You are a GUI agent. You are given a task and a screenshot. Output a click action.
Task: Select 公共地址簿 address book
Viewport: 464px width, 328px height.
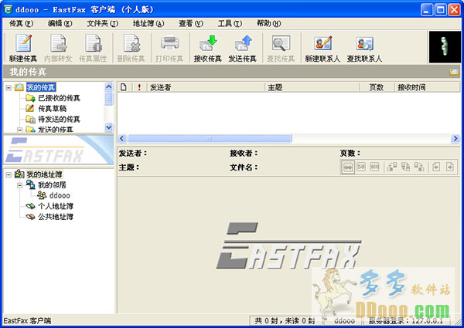56,217
